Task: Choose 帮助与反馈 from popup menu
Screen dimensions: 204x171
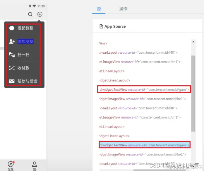Action: [x=24, y=81]
